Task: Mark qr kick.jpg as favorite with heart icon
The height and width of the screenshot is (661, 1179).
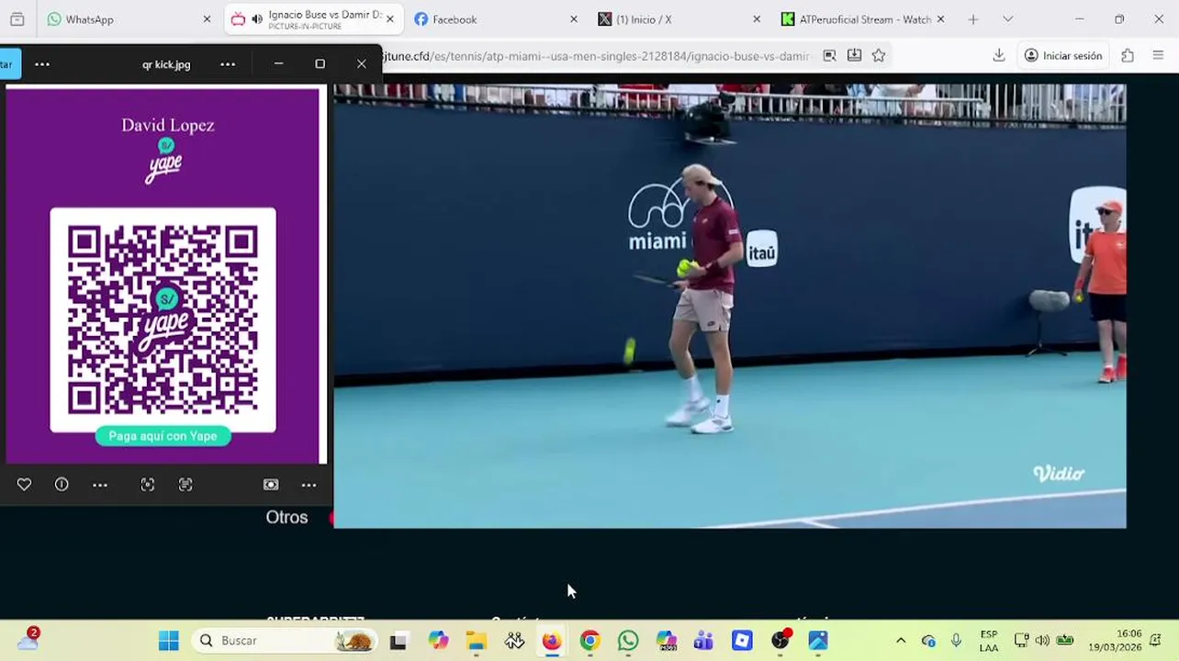Action: (x=24, y=485)
